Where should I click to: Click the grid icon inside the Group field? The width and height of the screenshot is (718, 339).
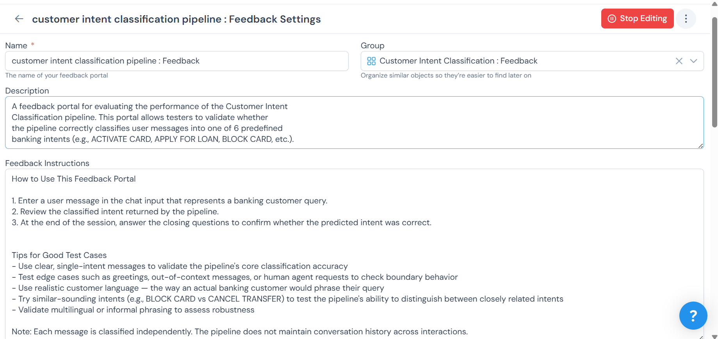click(x=371, y=61)
